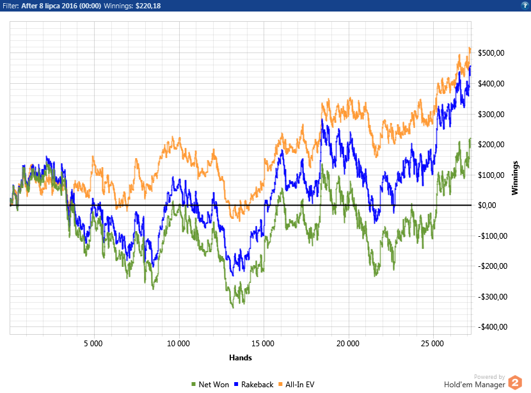Viewport: 531px width, 393px height.
Task: Click the -$300,00 axis label
Action: 493,297
